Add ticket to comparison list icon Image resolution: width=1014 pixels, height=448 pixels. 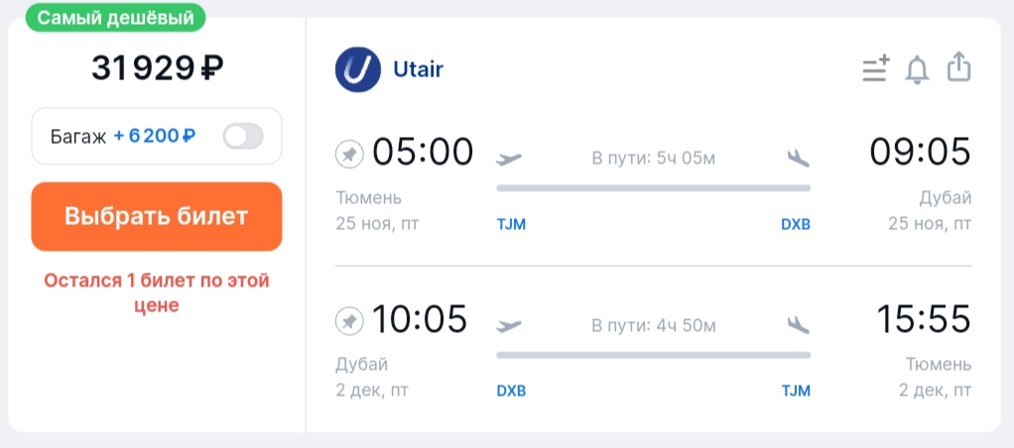click(875, 68)
